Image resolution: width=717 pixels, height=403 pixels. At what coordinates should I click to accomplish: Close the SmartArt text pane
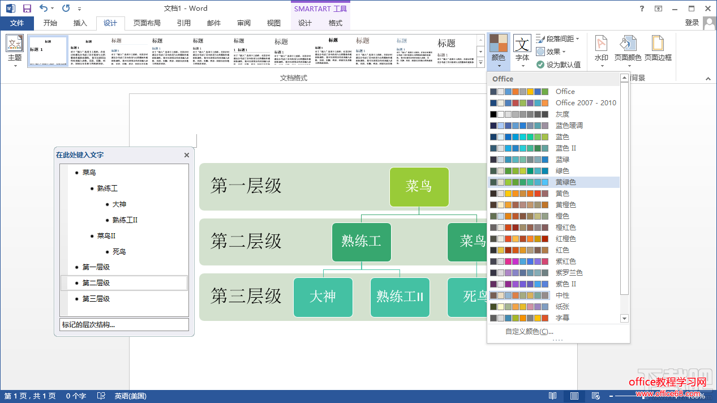point(187,155)
